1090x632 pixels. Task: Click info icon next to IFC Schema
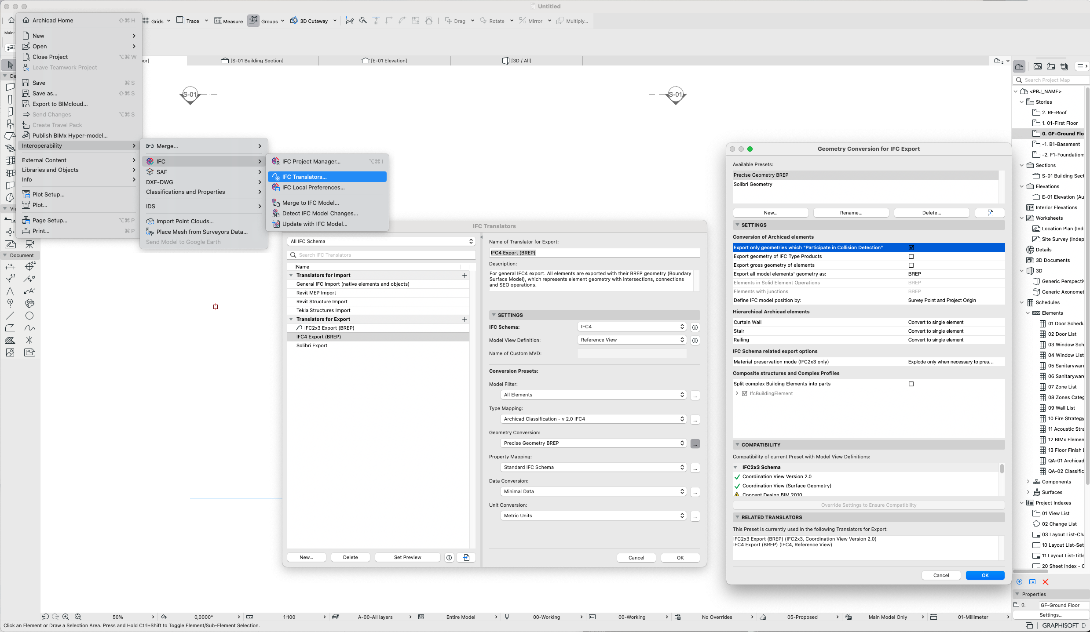point(695,327)
